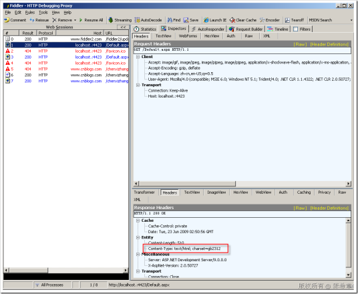Collapse the Entity response header group
The image size is (358, 294).
pyautogui.click(x=138, y=237)
